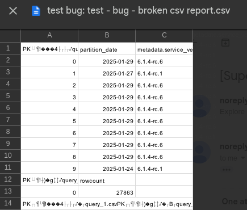Click the file title 'broken csv report.csv'
This screenshot has height=210, width=247.
click(x=184, y=11)
